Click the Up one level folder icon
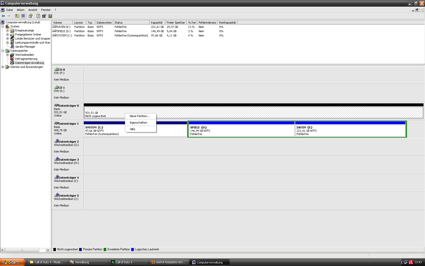This screenshot has height=266, width=425. [17, 16]
